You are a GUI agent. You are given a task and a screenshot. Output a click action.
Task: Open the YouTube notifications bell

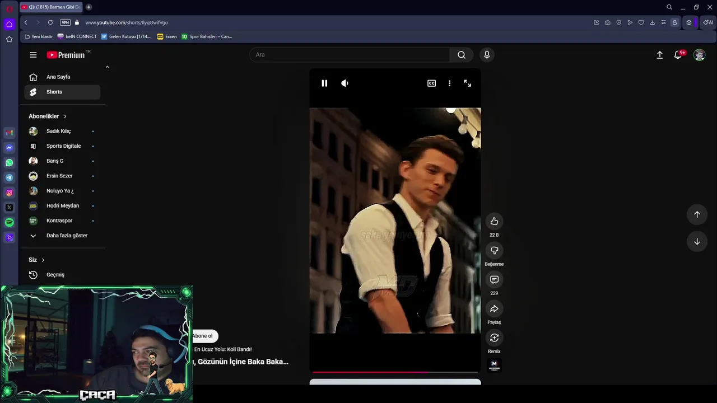pos(678,55)
